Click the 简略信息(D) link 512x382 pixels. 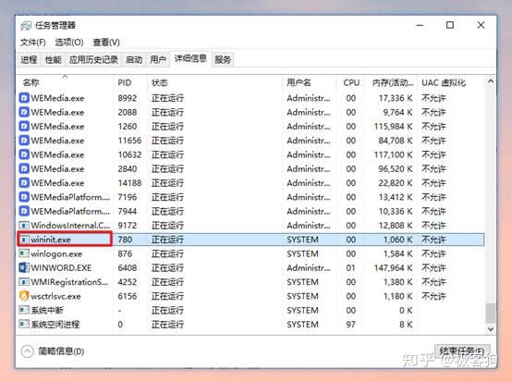tap(61, 351)
